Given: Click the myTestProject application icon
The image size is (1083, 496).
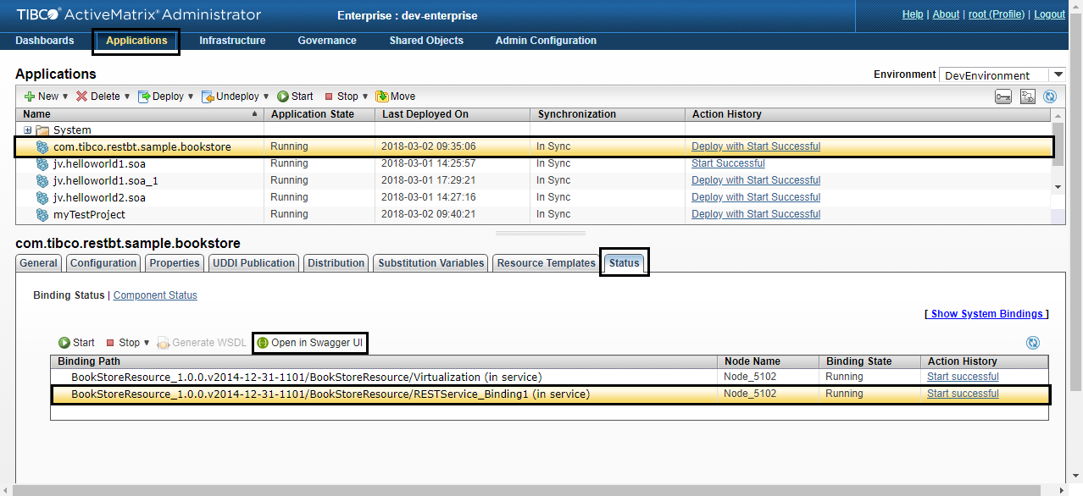Looking at the screenshot, I should click(42, 214).
